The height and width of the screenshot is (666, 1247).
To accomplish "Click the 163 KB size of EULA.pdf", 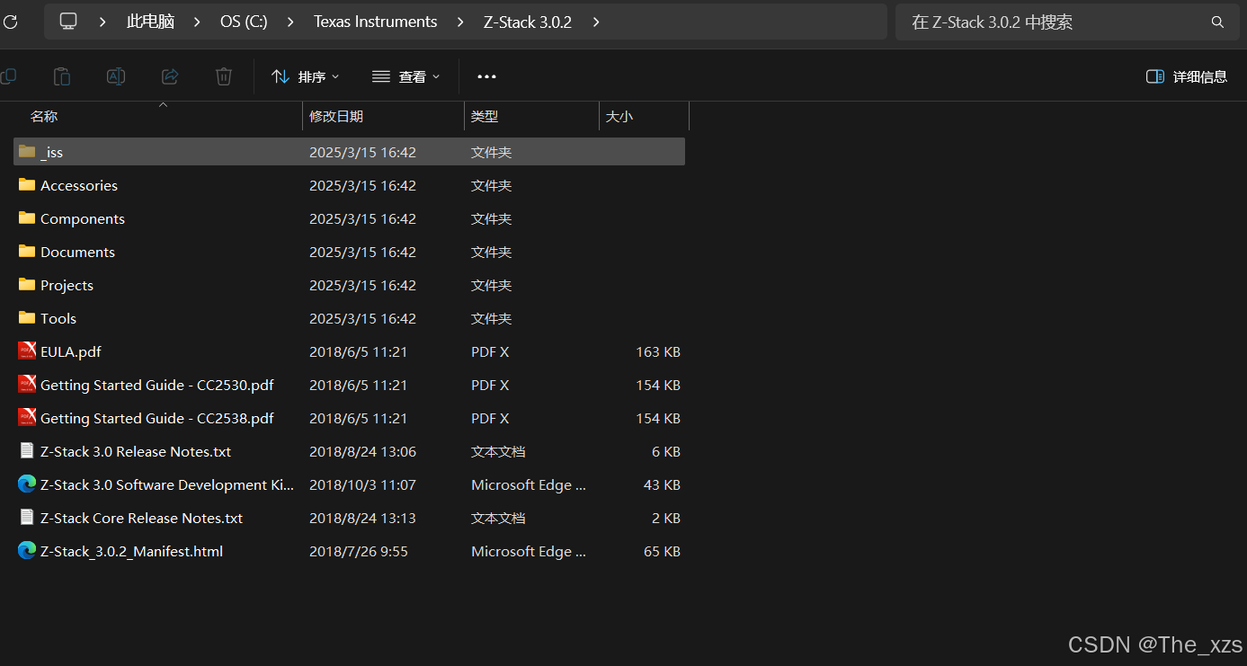I will 658,351.
